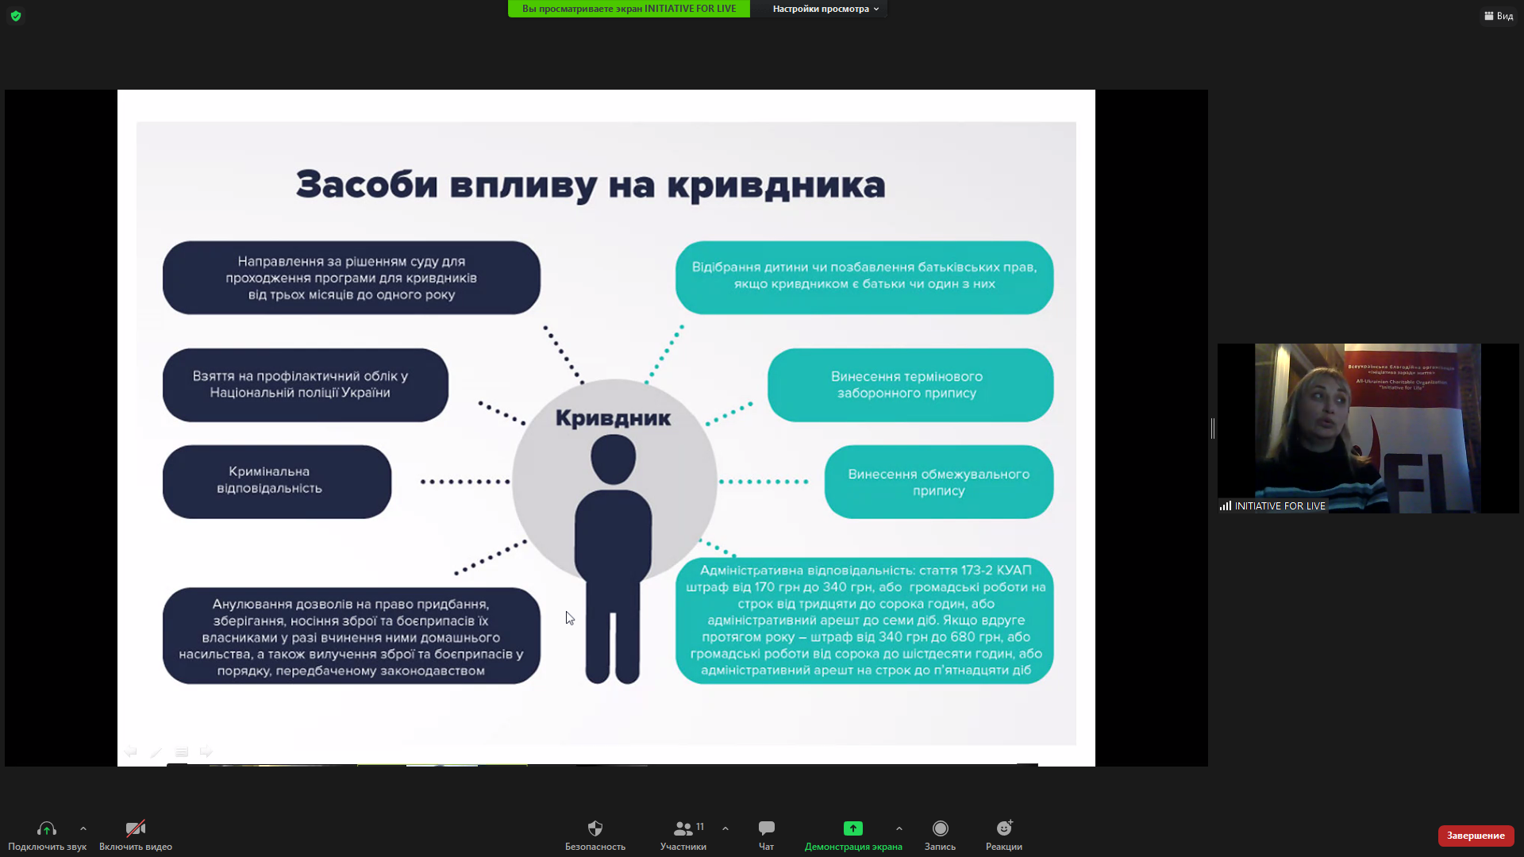Click the Connect audio headphone icon
This screenshot has width=1524, height=857.
click(x=46, y=829)
